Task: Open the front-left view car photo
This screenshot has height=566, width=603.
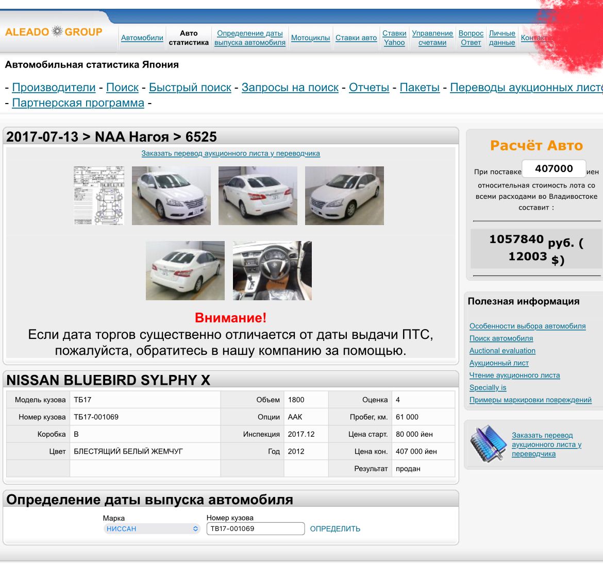Action: (171, 196)
